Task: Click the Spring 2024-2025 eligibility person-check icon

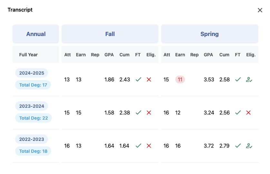Action: tap(249, 79)
